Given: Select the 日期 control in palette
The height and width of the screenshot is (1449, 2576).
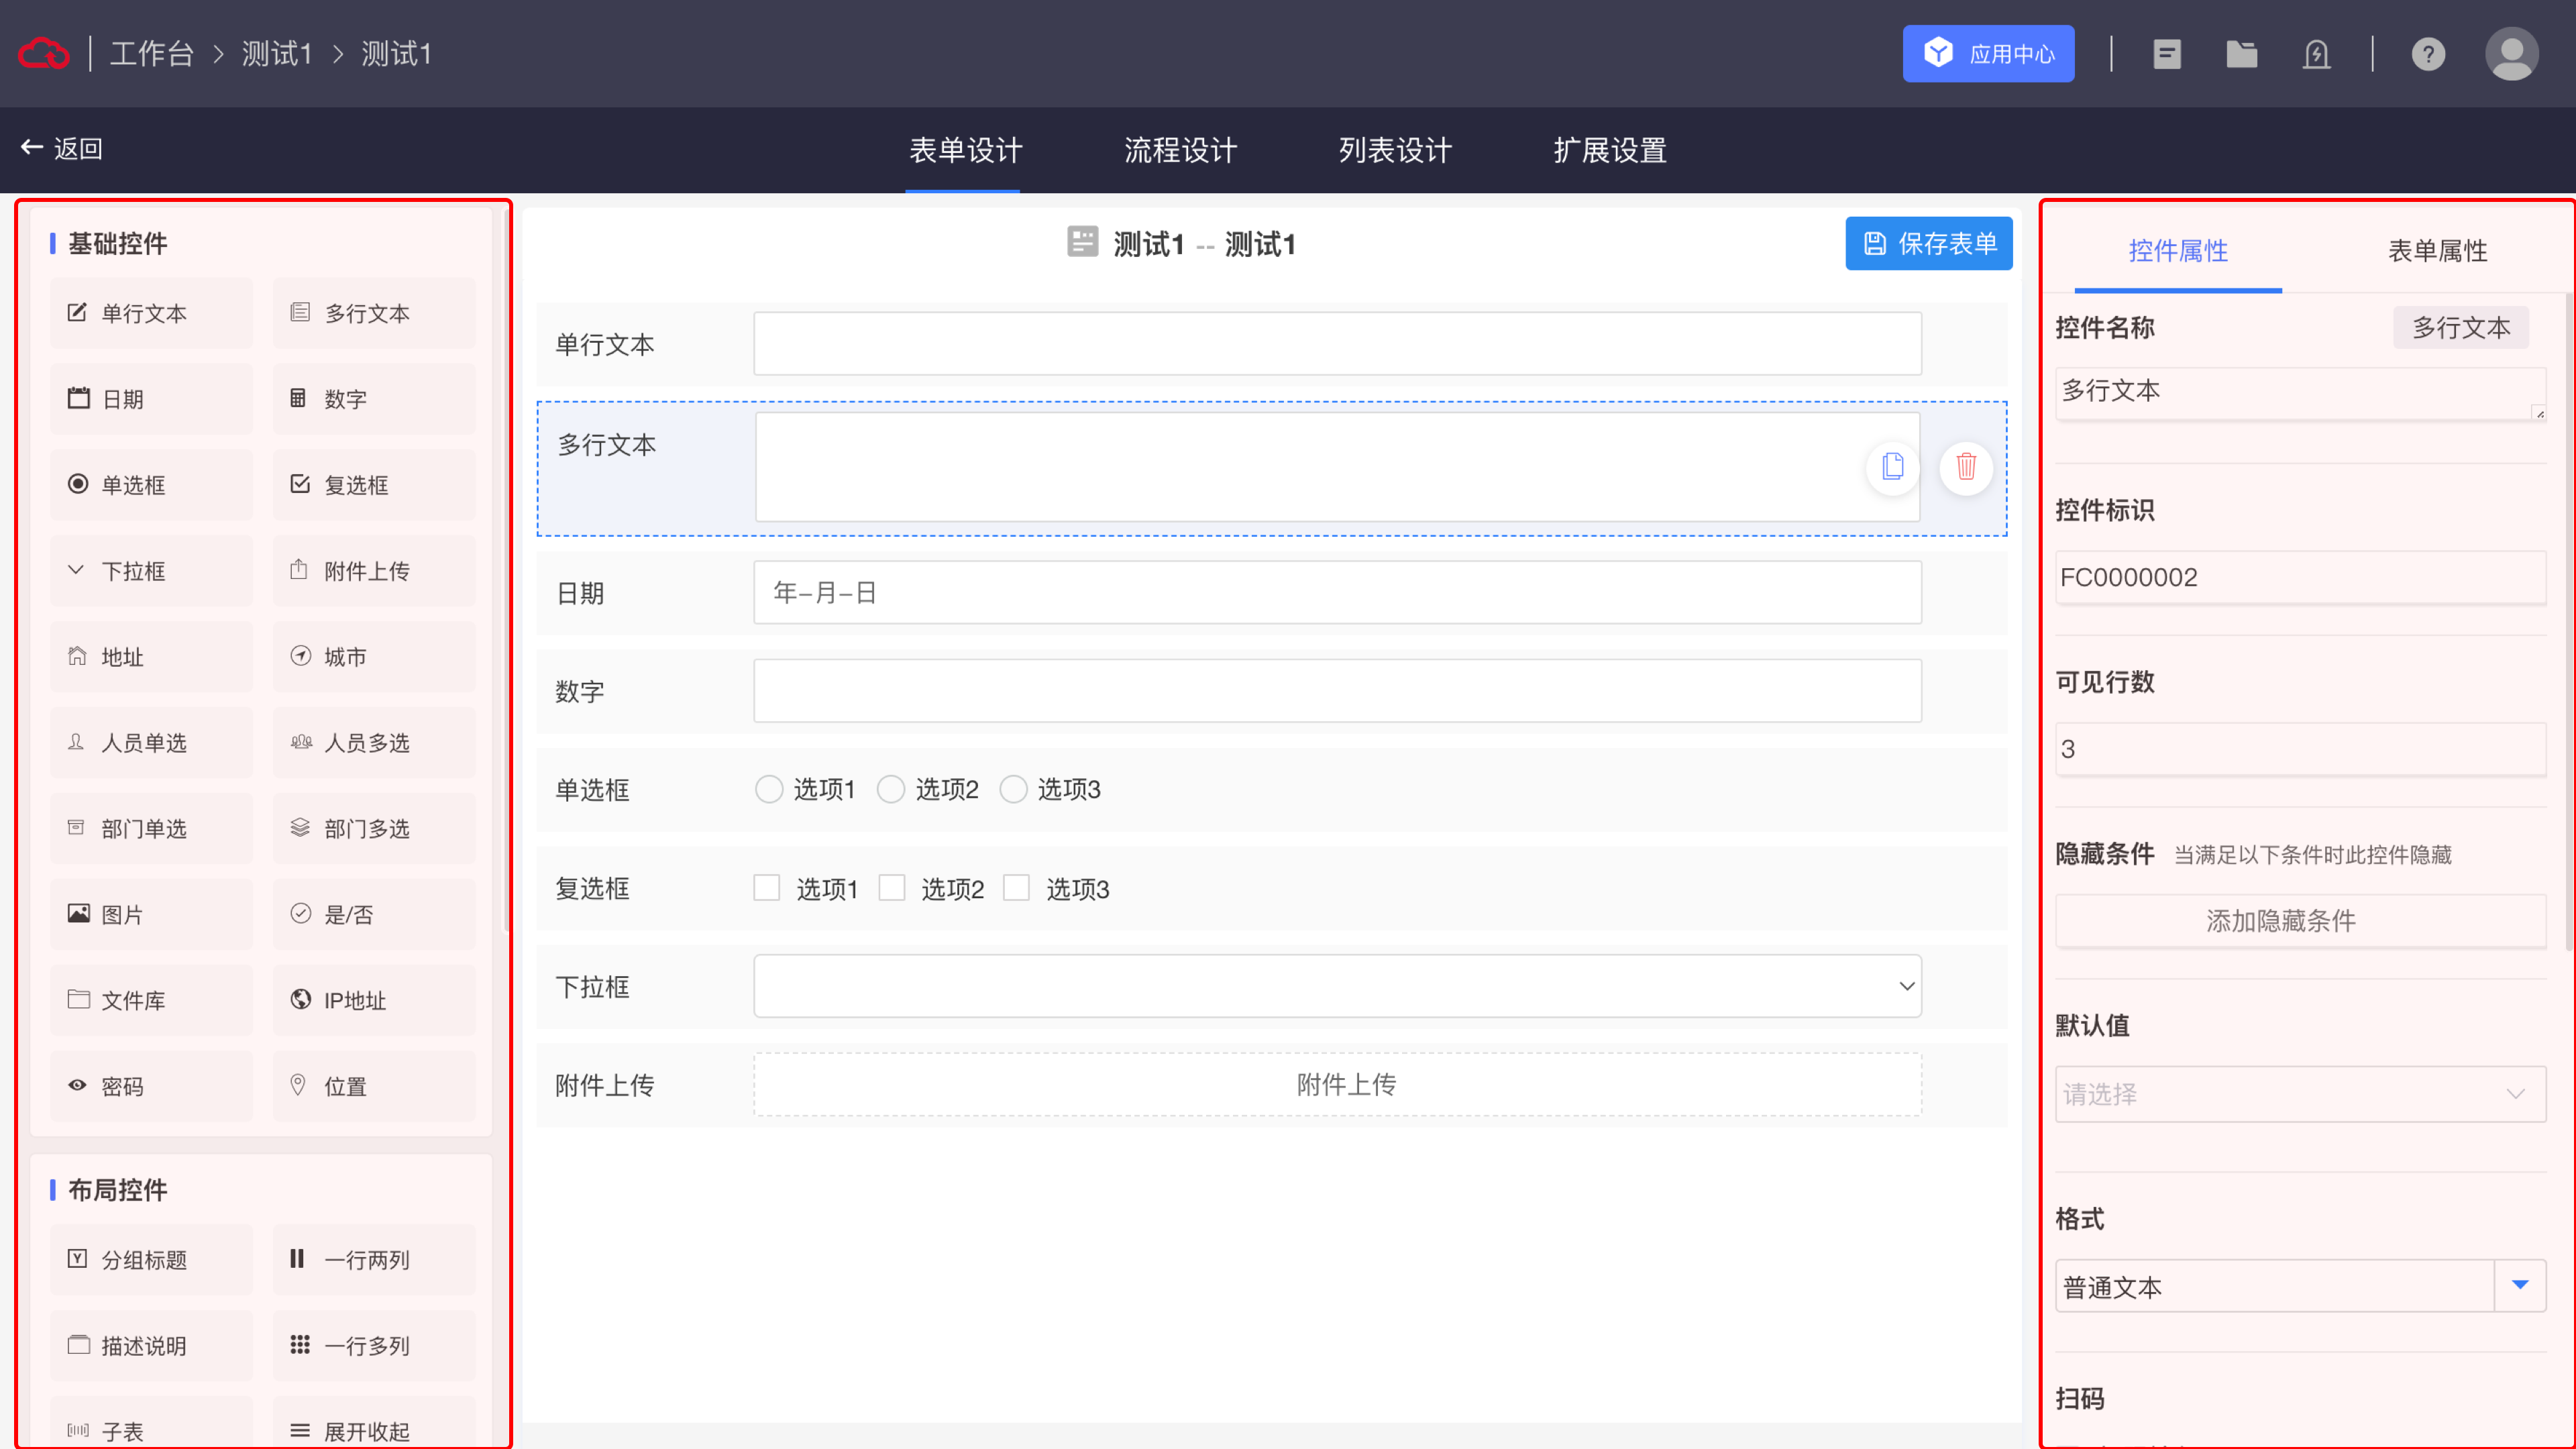Looking at the screenshot, I should pyautogui.click(x=151, y=399).
